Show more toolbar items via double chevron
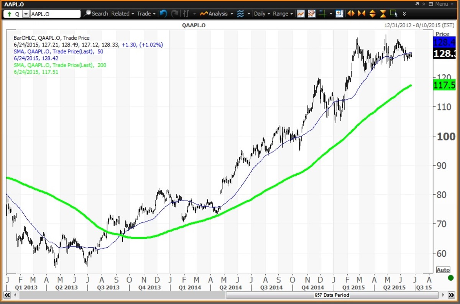The height and width of the screenshot is (304, 460). coord(404,14)
